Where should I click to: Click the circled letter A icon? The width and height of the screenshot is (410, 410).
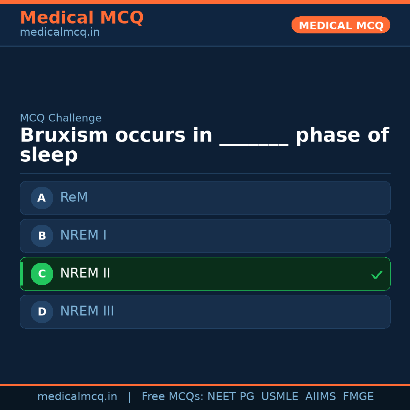coord(42,198)
